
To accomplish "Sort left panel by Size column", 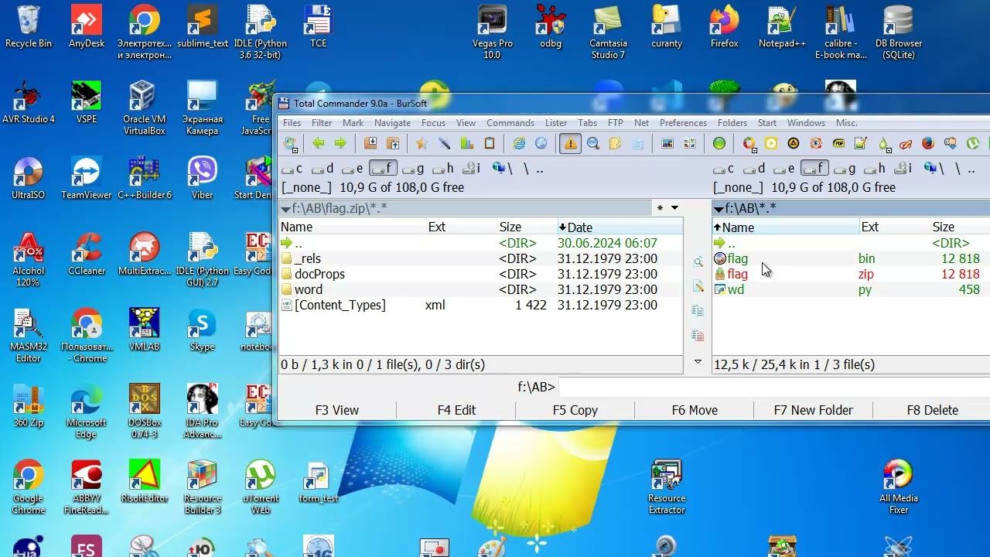I will tap(526, 227).
